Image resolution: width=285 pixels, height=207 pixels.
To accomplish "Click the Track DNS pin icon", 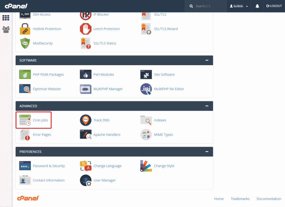I will 85,120.
